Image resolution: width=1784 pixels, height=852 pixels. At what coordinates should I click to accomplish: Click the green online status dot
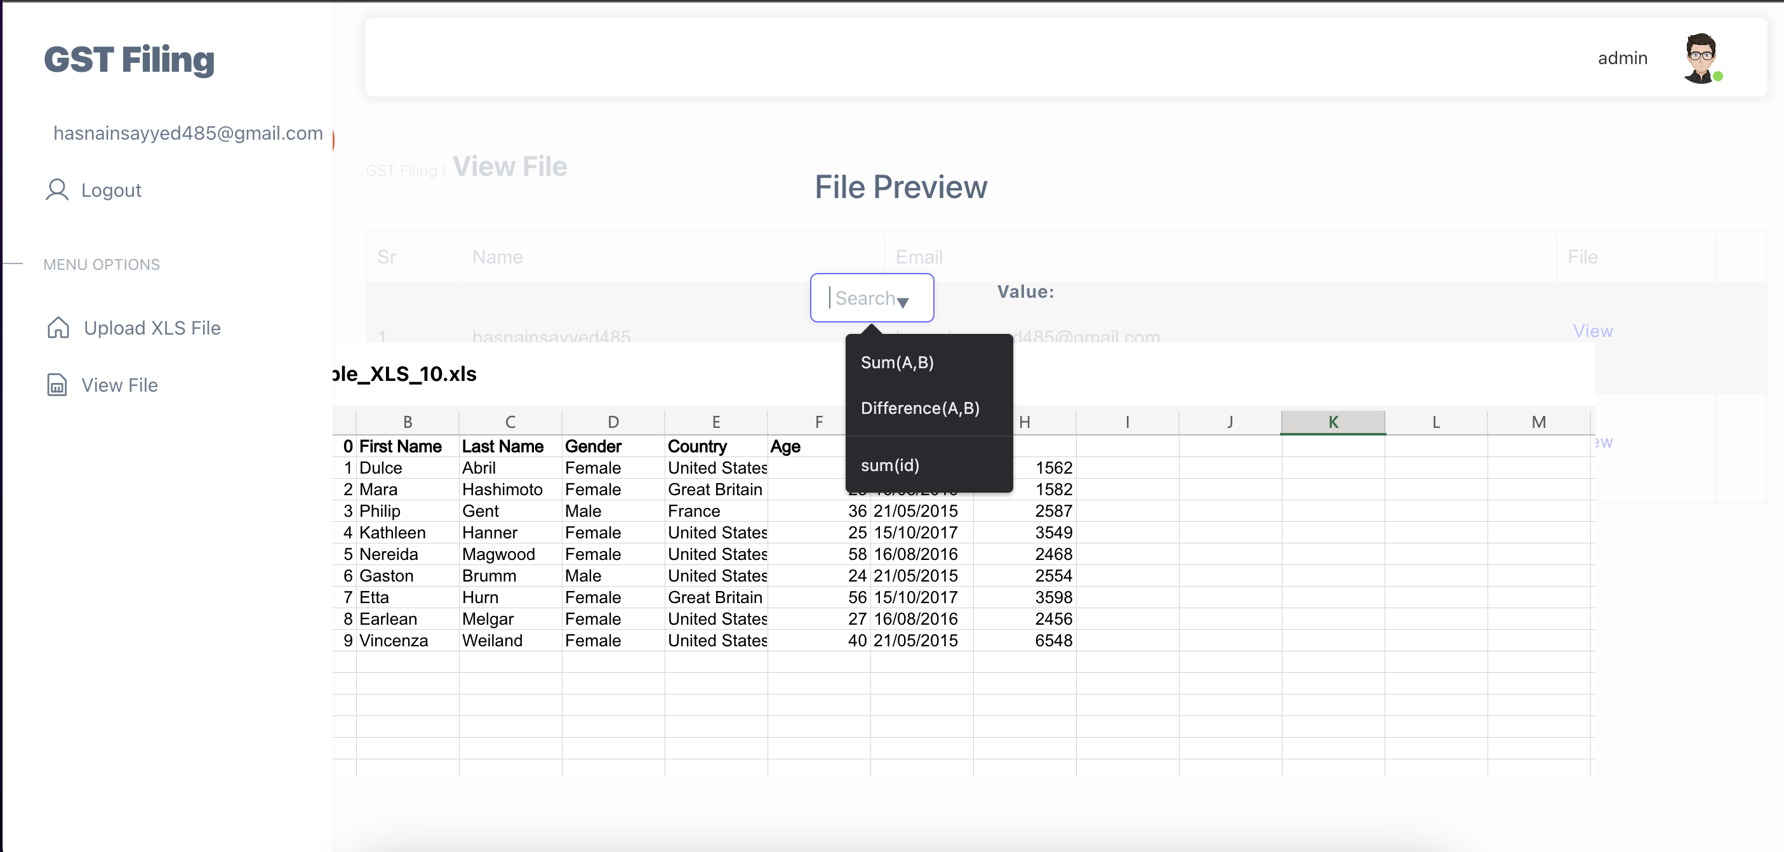(x=1717, y=76)
